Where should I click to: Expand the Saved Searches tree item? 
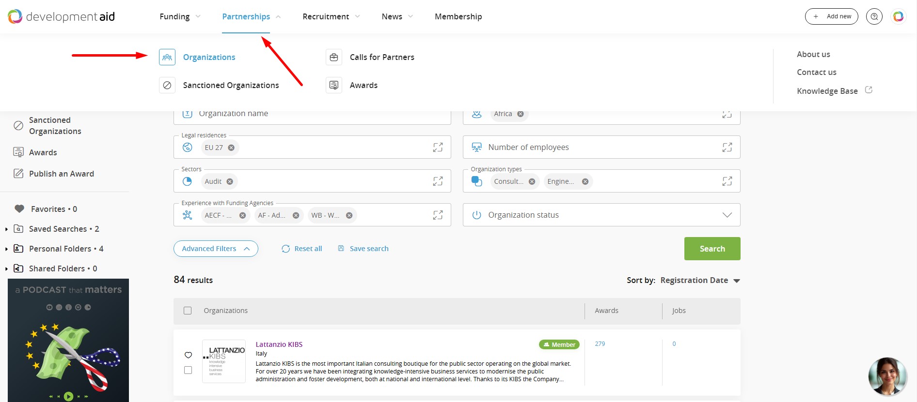click(x=6, y=229)
